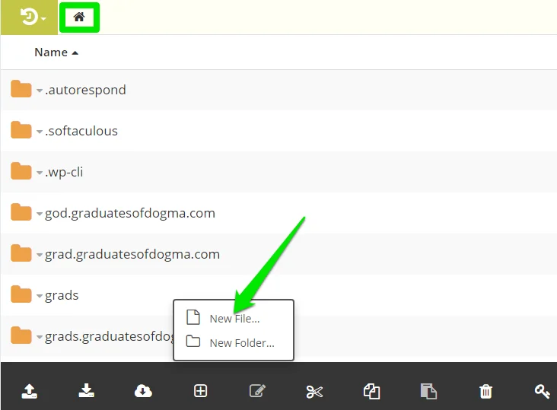
Task: Click the Upload files toolbar icon
Action: coord(30,391)
